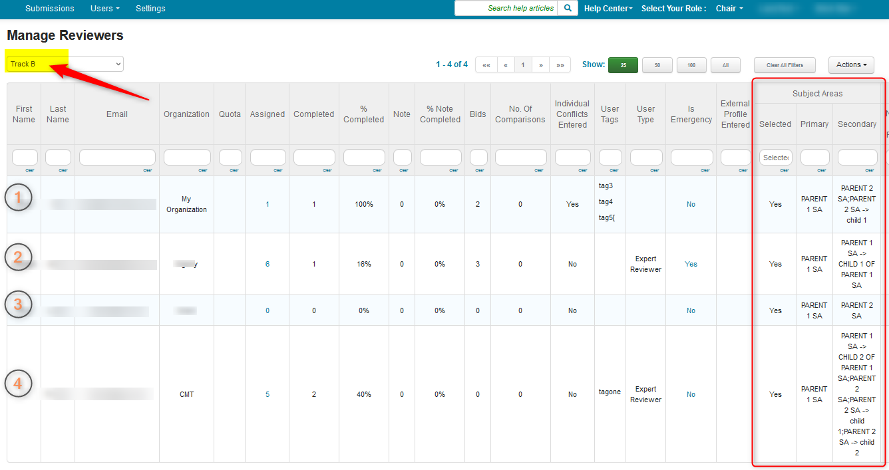
Task: Sort by % Completed column header
Action: (x=364, y=114)
